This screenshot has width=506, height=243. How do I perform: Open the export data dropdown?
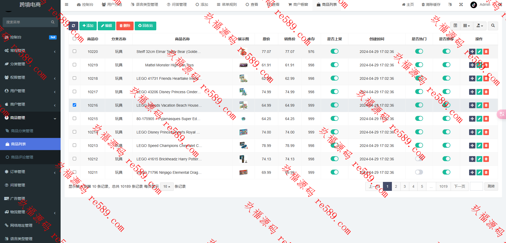coord(480,26)
